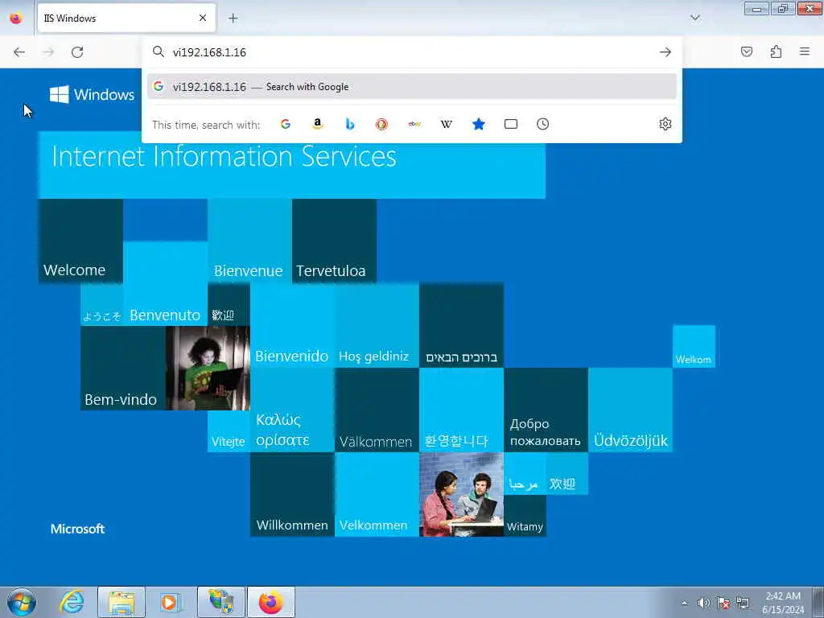The width and height of the screenshot is (824, 618).
Task: Open the clock showing 2:42 AM
Action: pos(783,603)
